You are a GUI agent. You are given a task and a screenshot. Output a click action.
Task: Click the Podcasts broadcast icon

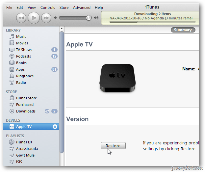tap(12, 56)
